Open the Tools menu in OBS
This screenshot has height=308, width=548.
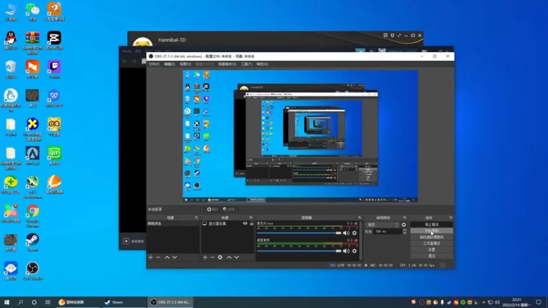(247, 64)
